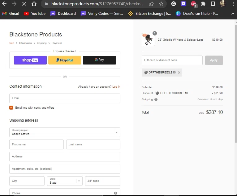The height and width of the screenshot is (196, 237).
Task: Expand the State dropdown
Action: click(65, 181)
